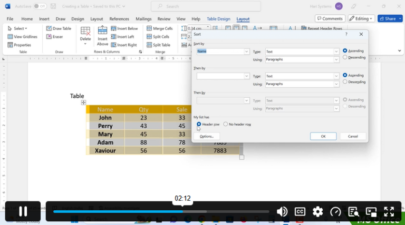The image size is (405, 225).
Task: Close the Sort dialog
Action: [361, 34]
